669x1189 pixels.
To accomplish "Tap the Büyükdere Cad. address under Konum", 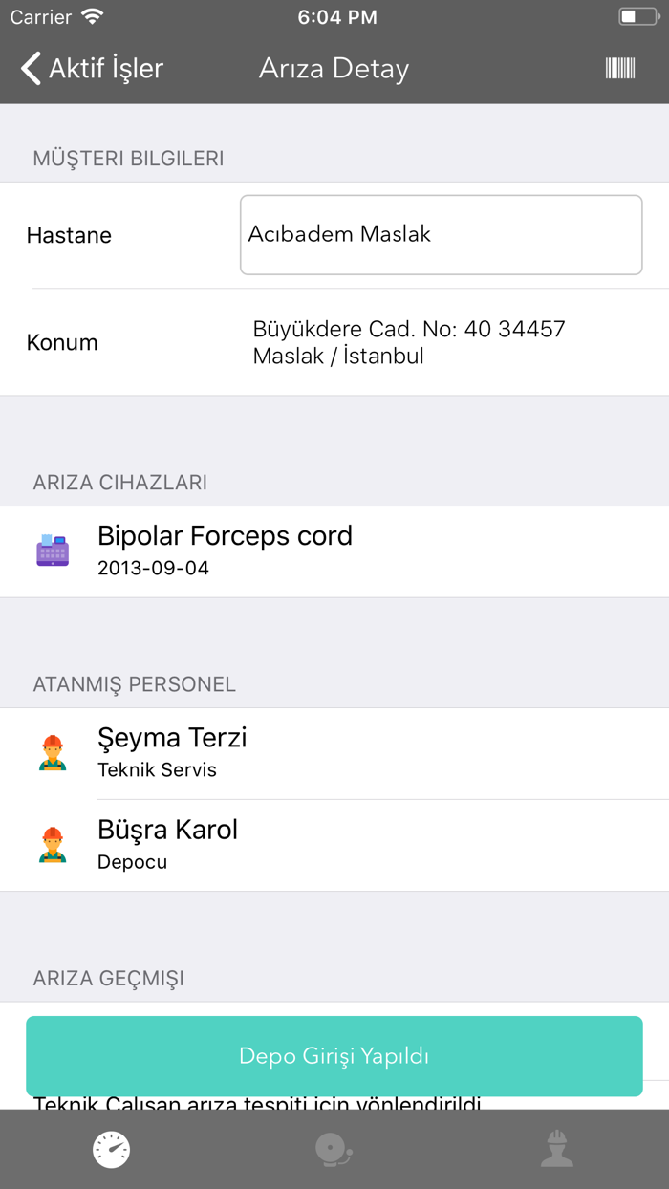I will [x=408, y=342].
